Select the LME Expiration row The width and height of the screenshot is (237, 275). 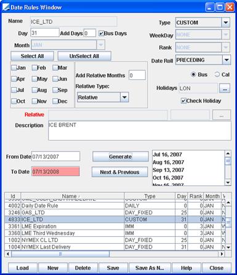(115, 227)
